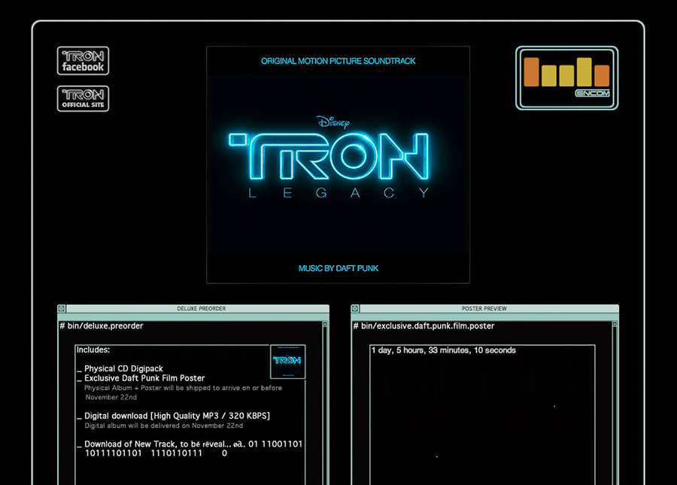This screenshot has height=485, width=677.
Task: Click small album thumbnail in preorder window
Action: [287, 361]
